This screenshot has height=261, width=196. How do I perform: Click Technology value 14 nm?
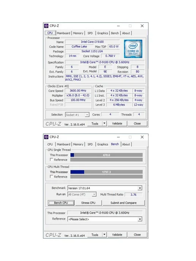(72, 56)
